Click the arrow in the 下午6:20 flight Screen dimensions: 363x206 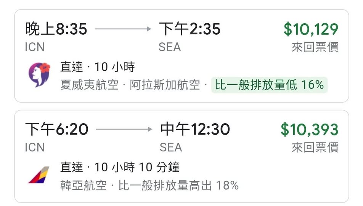pos(124,129)
